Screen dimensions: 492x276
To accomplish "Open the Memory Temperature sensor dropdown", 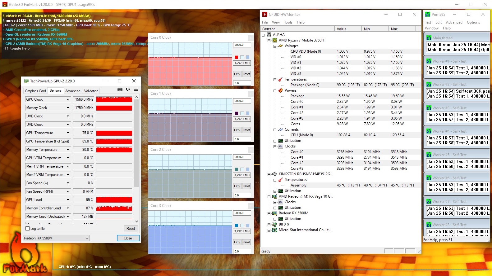I will [68, 150].
